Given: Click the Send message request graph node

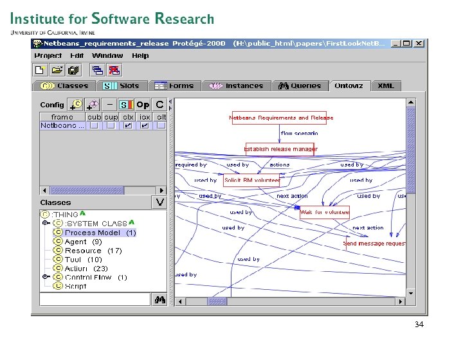Looking at the screenshot, I should click(x=374, y=244).
